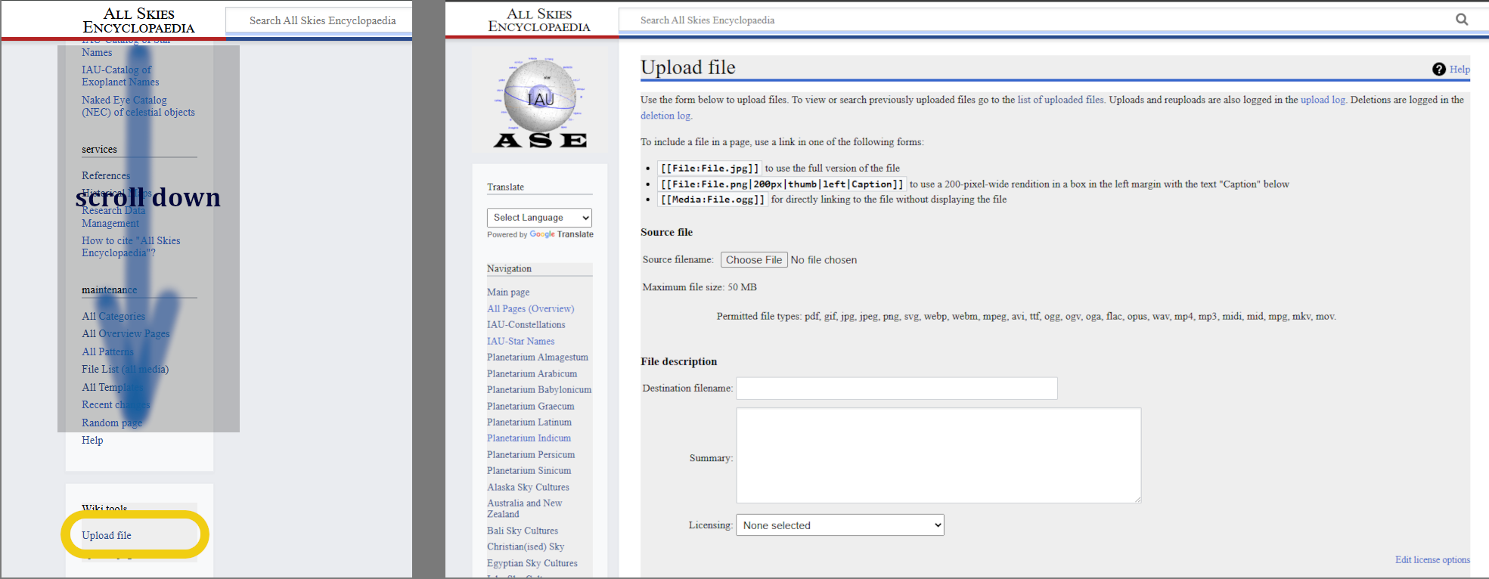1489x579 pixels.
Task: Open the Alaska Sky Cultures link
Action: [528, 488]
